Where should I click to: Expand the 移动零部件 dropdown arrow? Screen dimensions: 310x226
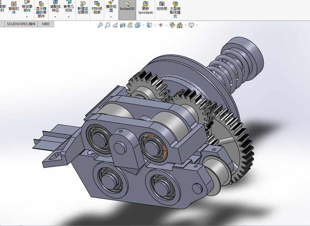(27, 17)
